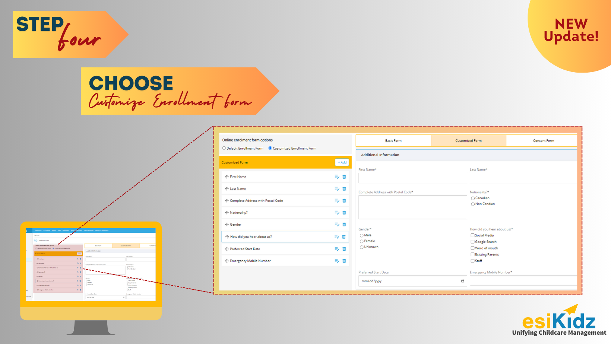
Task: Select Customized Enrollment Form radio option
Action: (270, 148)
